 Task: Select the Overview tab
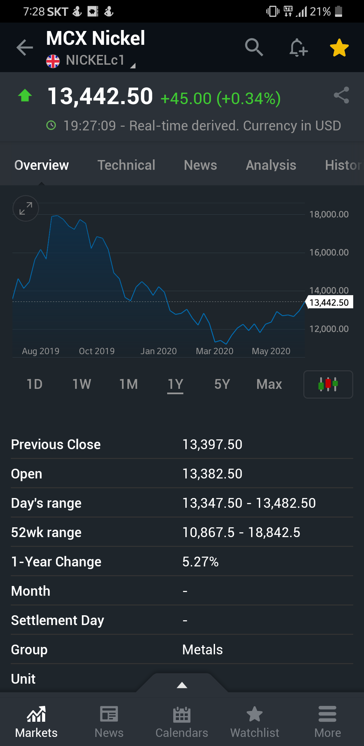click(x=41, y=165)
